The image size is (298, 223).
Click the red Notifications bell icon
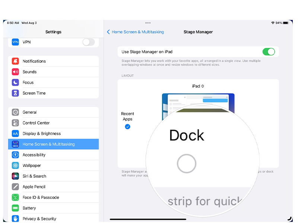tap(15, 61)
